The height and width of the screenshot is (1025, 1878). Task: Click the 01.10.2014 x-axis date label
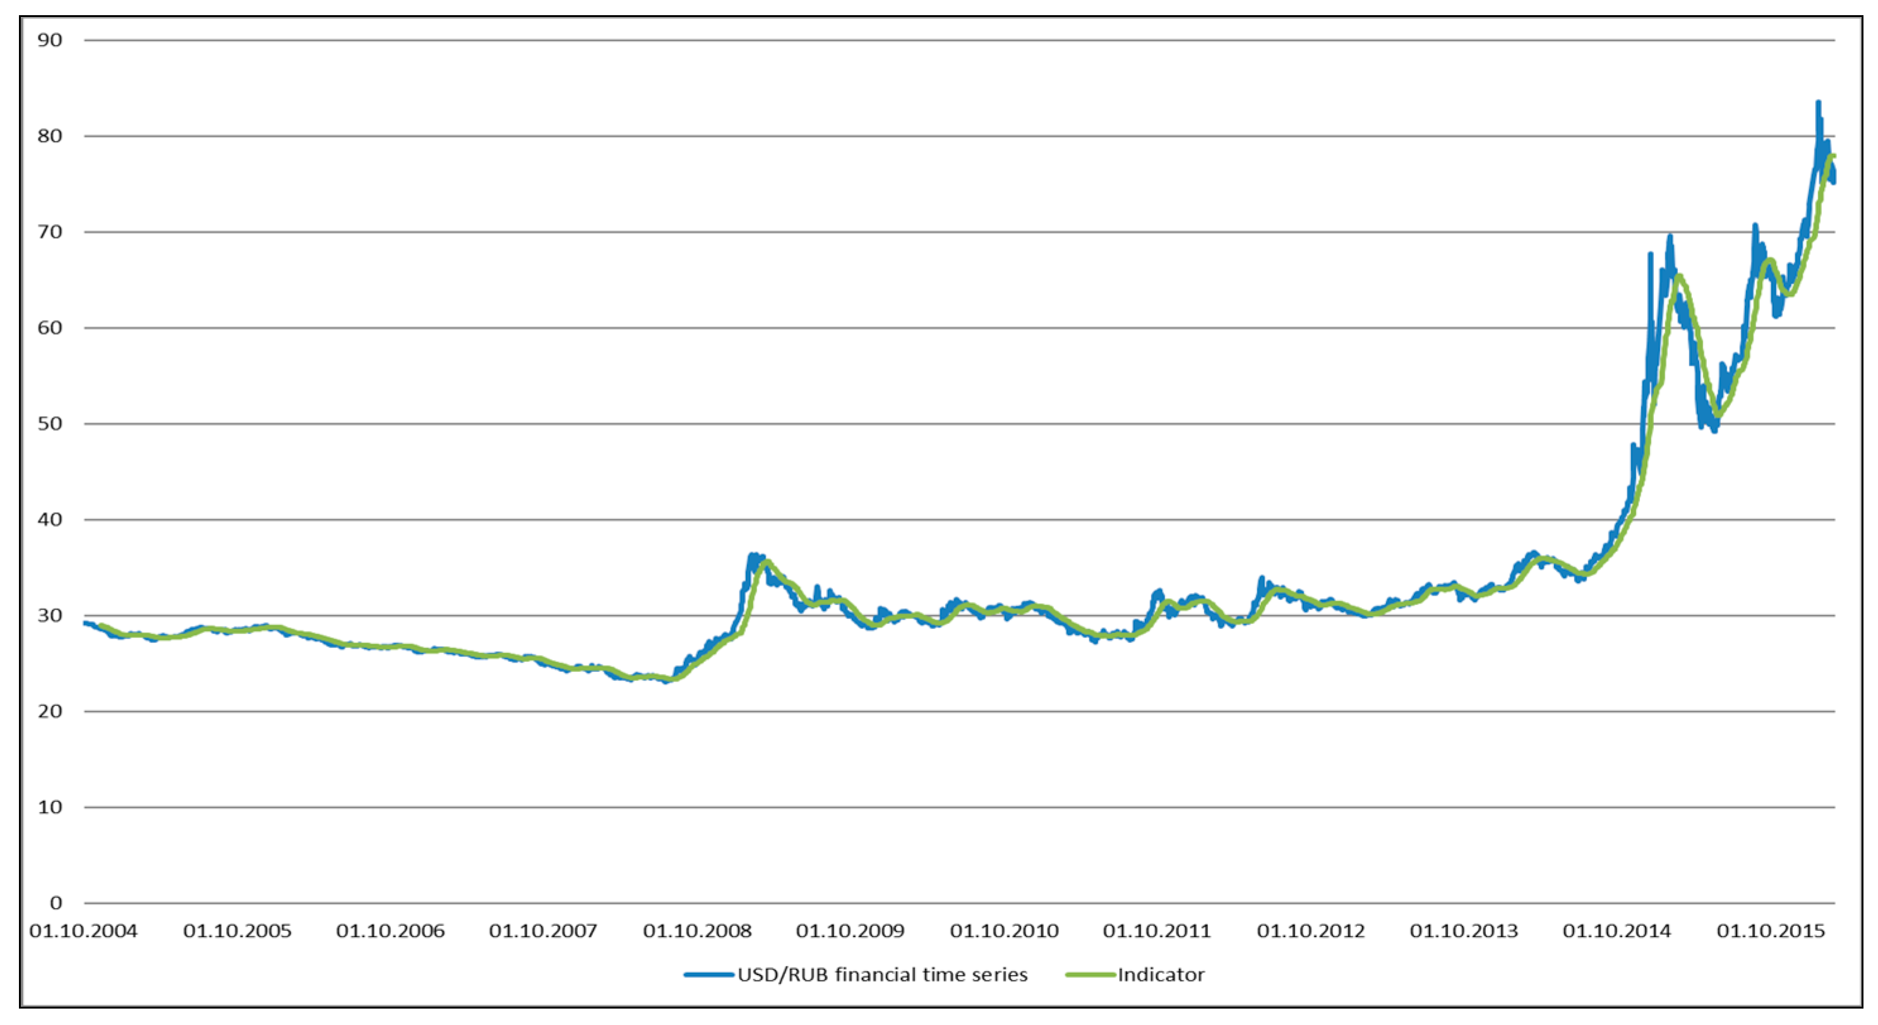click(1617, 931)
